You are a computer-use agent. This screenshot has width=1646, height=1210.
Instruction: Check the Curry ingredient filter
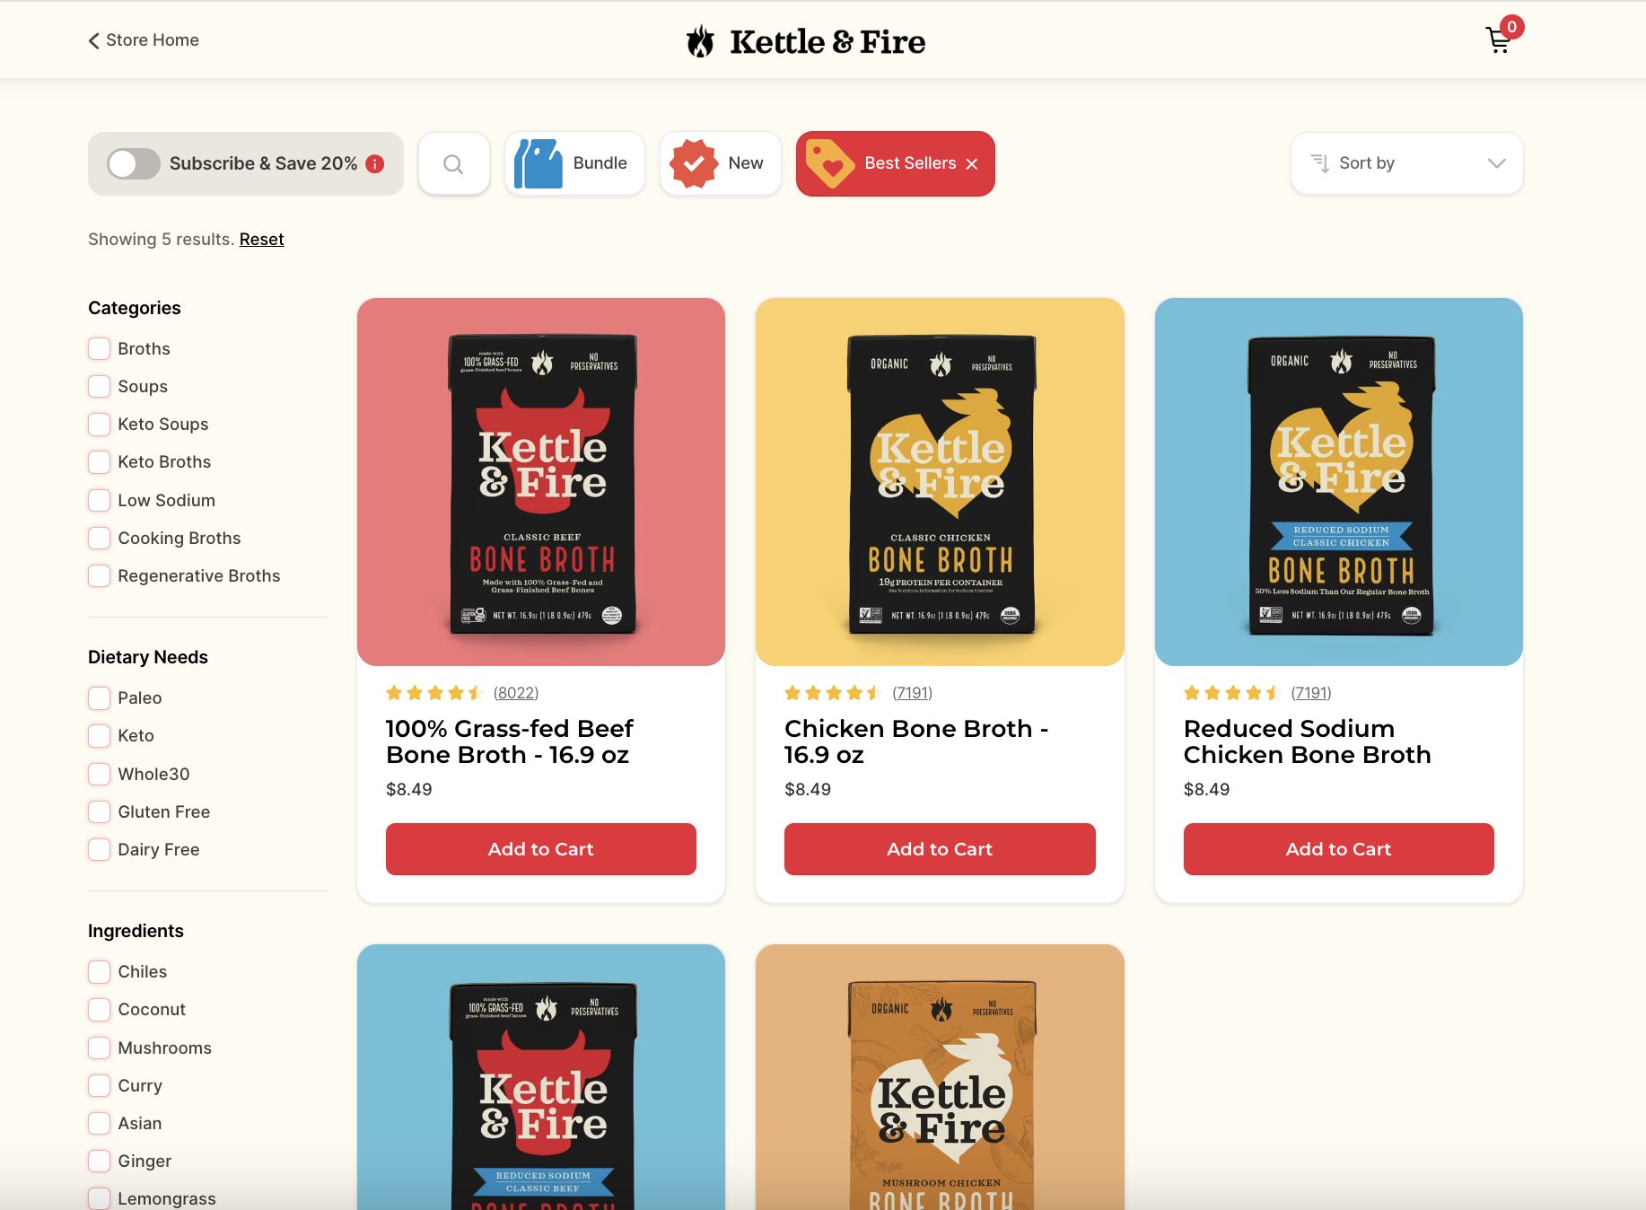pos(100,1085)
